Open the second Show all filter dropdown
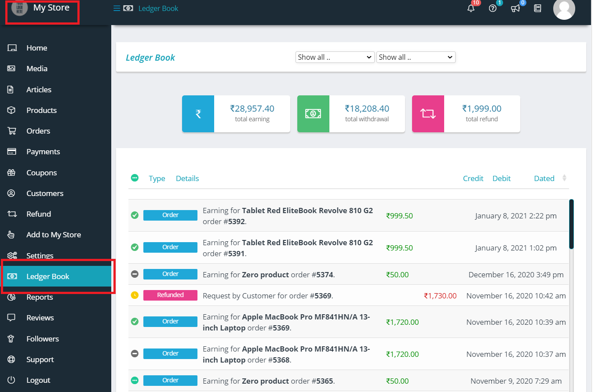The width and height of the screenshot is (595, 392). [416, 57]
